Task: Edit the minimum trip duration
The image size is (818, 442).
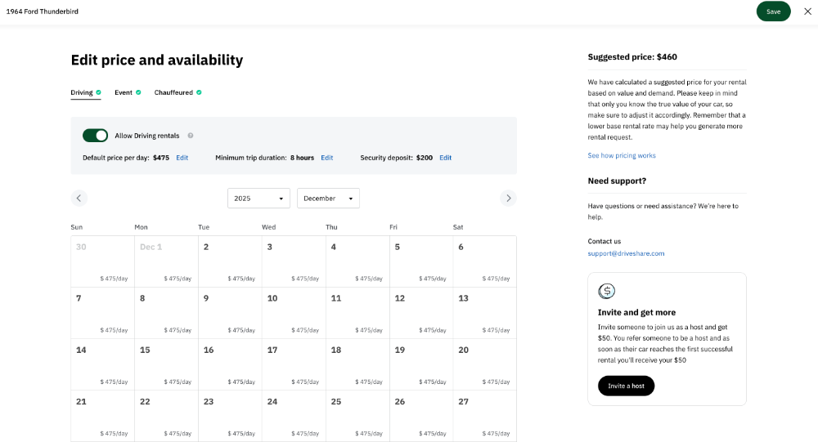Action: [x=326, y=158]
